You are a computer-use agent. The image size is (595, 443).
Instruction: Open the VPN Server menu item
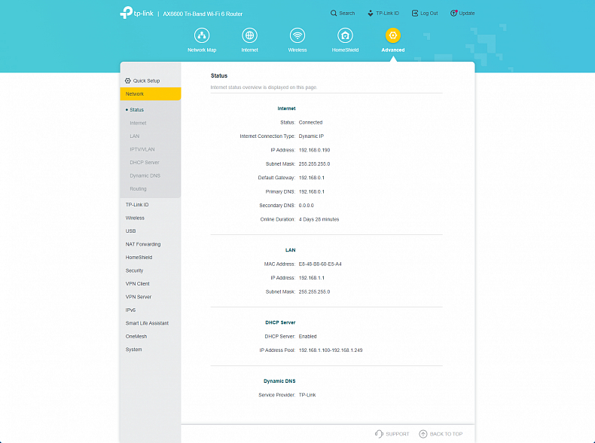click(139, 297)
